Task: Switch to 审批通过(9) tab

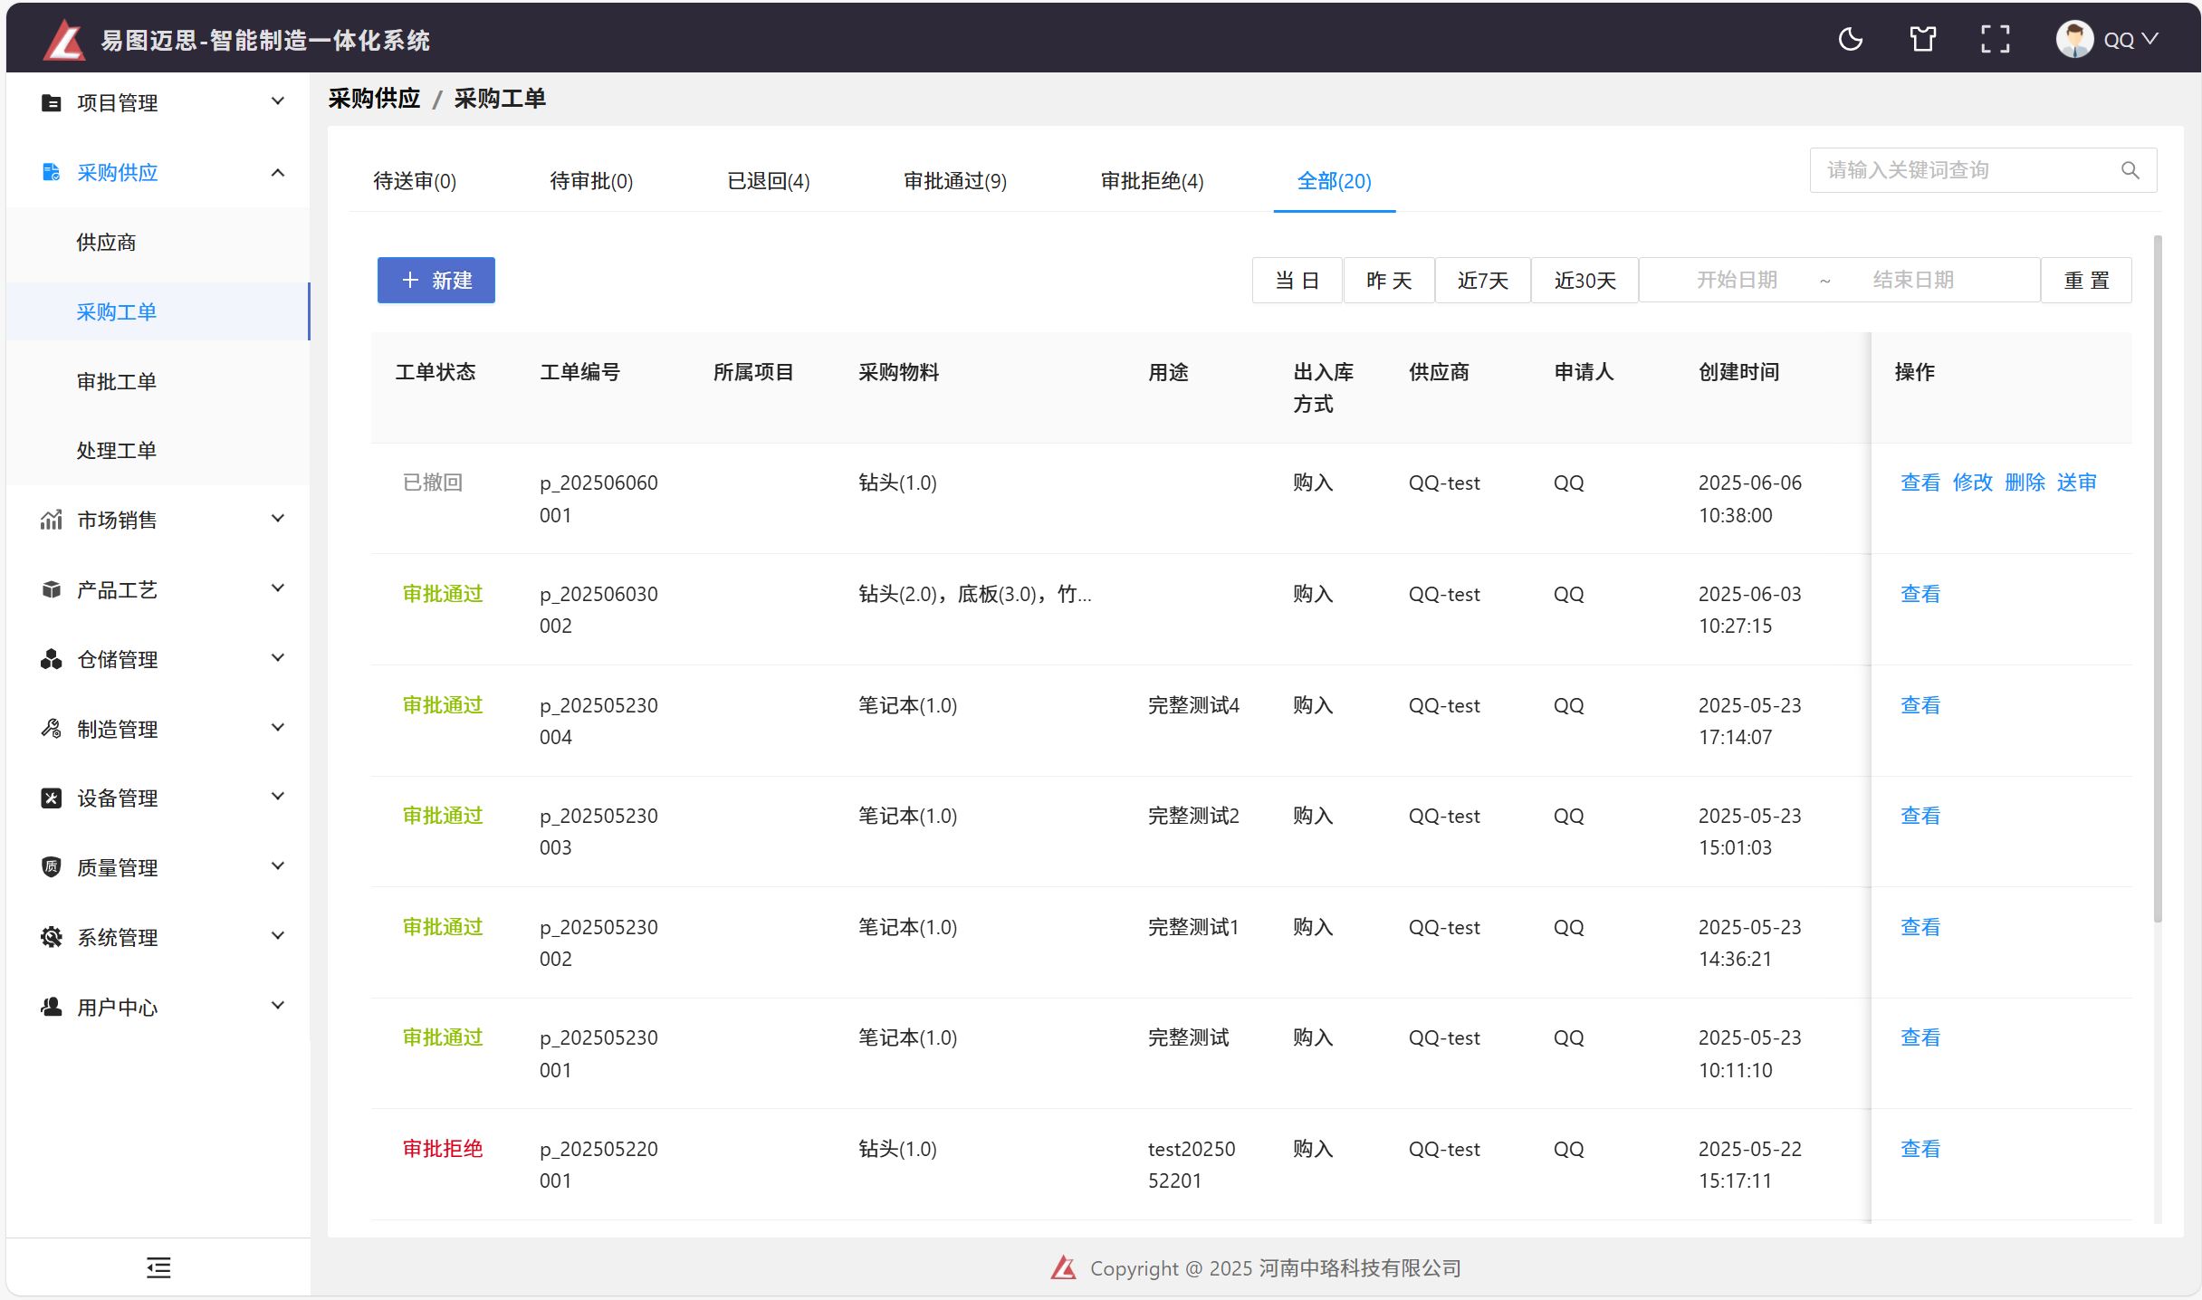Action: (x=955, y=181)
